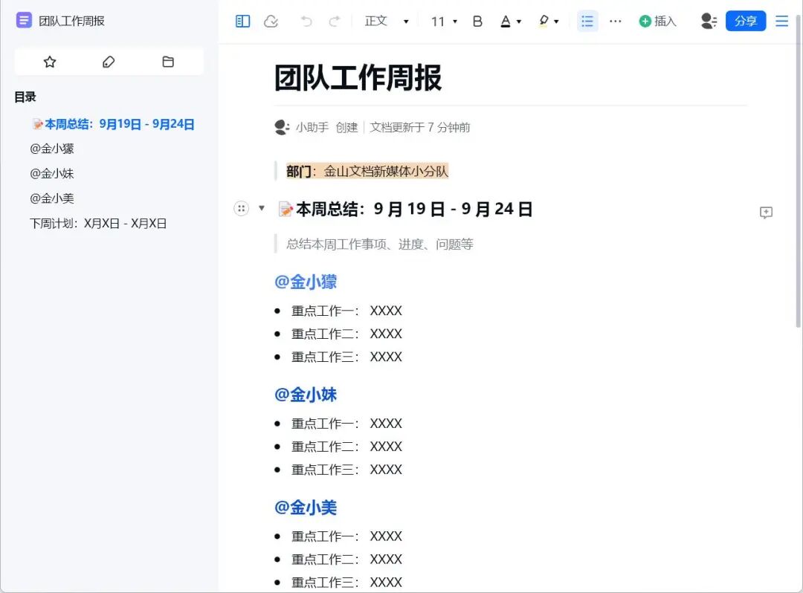The image size is (803, 593).
Task: Open the paragraph style 正文 dropdown
Action: point(387,21)
